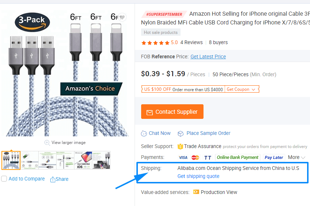Click the Visa payment icon

pos(183,158)
